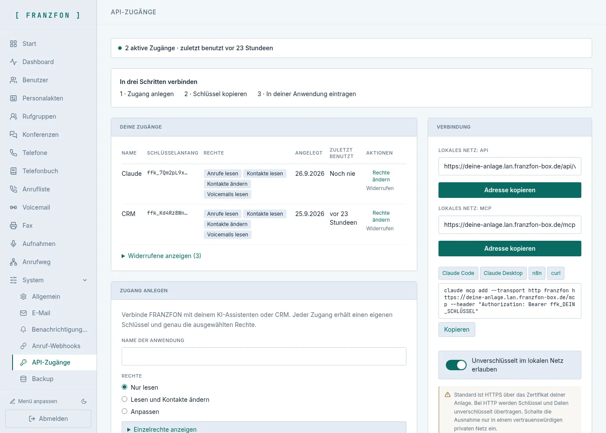Select the Nur lesen radio option

tap(125, 387)
